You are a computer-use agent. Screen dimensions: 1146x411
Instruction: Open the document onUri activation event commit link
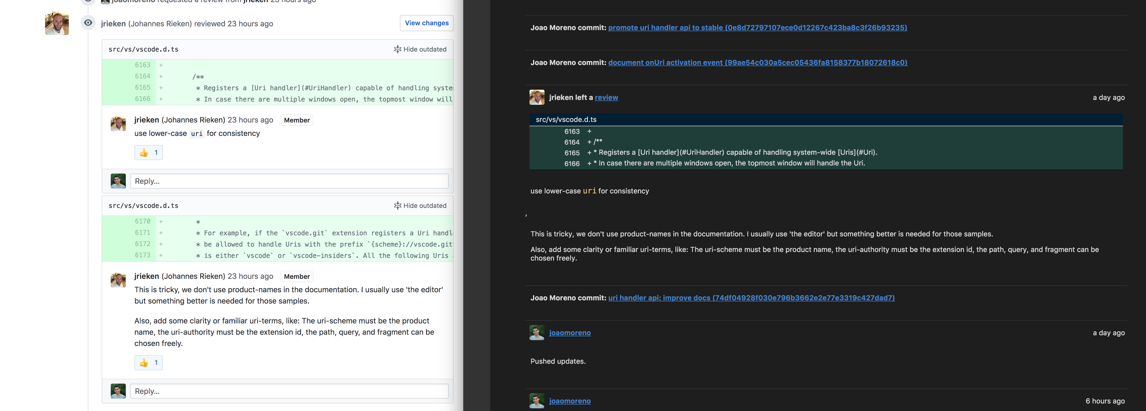[757, 63]
